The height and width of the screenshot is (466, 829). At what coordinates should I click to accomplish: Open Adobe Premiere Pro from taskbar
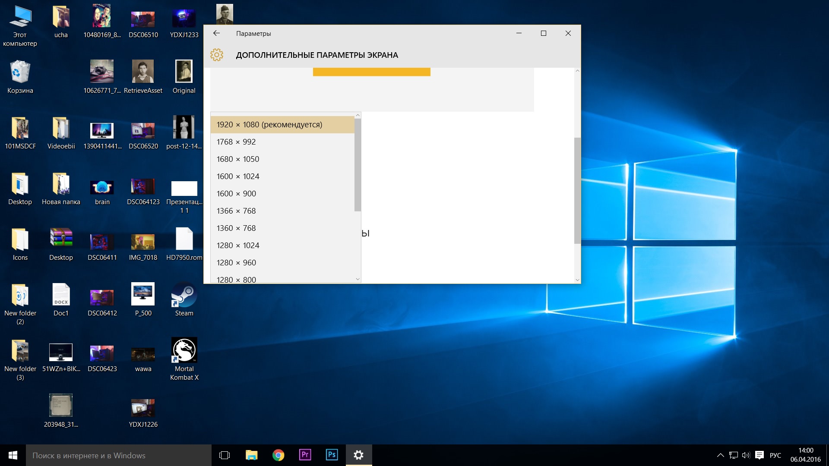click(305, 455)
